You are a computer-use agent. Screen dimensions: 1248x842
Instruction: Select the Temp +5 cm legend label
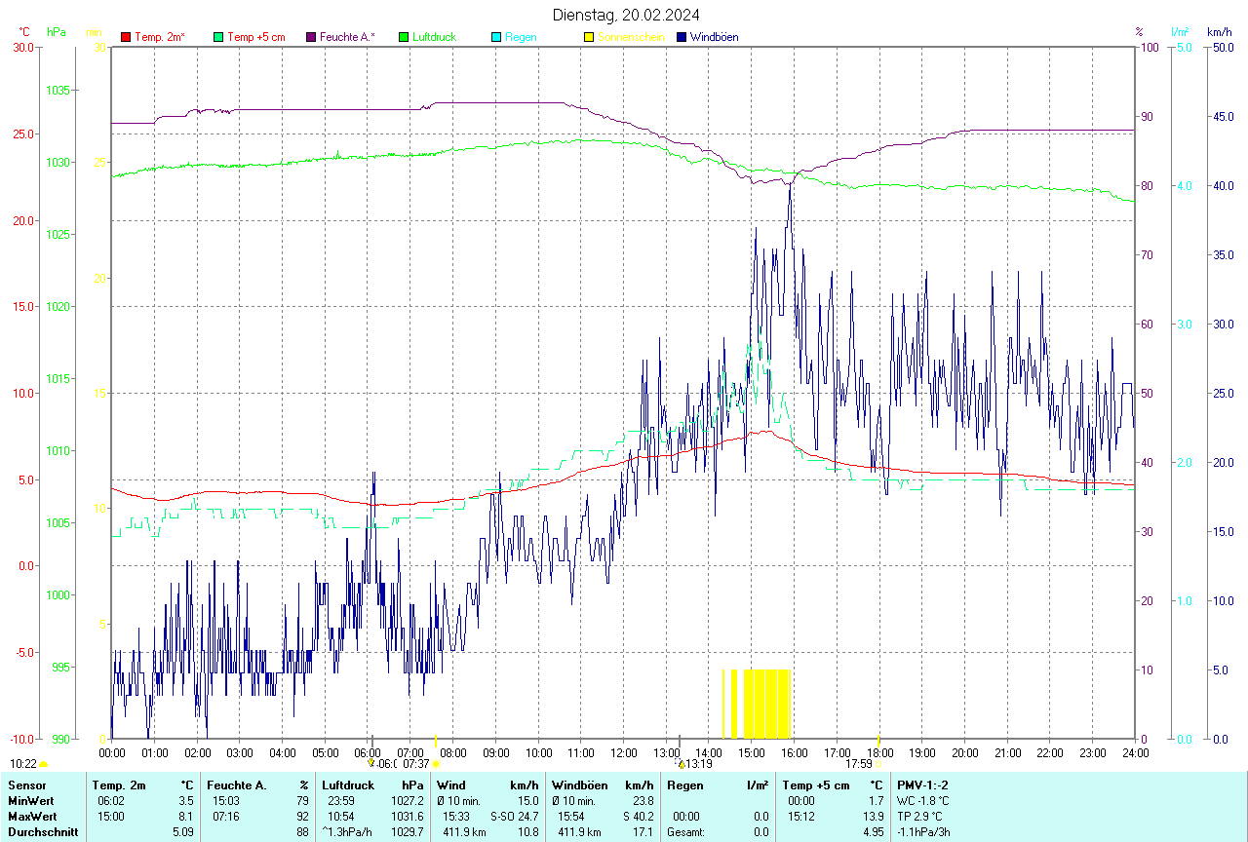tap(256, 37)
